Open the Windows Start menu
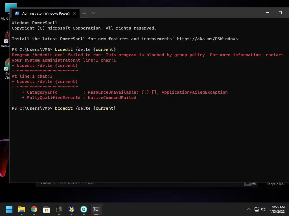 [x=9, y=209]
